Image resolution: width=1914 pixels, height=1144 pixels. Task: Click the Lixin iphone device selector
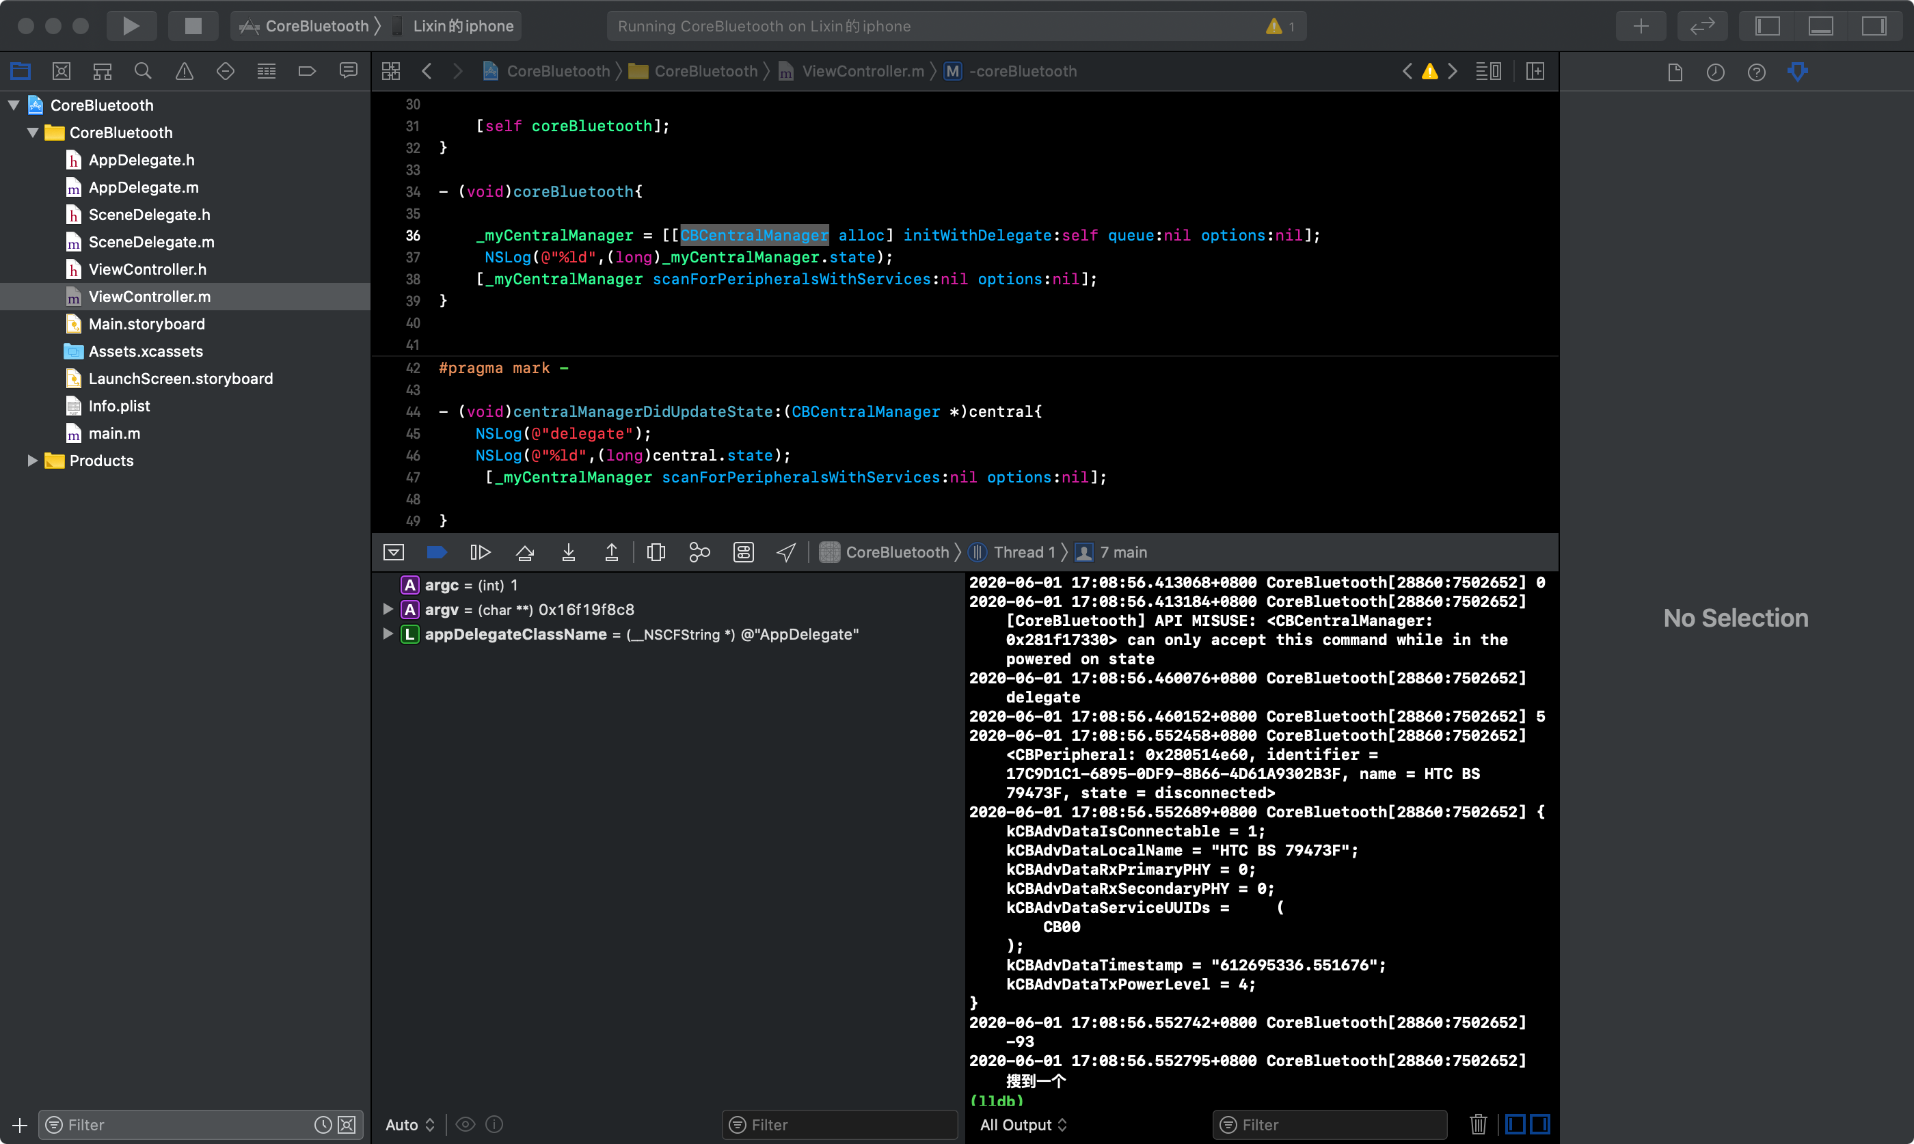click(x=461, y=26)
